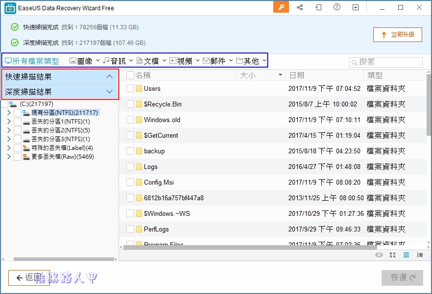This screenshot has height=294, width=432.
Task: Open the 圖像 filter dropdown
Action: 97,61
